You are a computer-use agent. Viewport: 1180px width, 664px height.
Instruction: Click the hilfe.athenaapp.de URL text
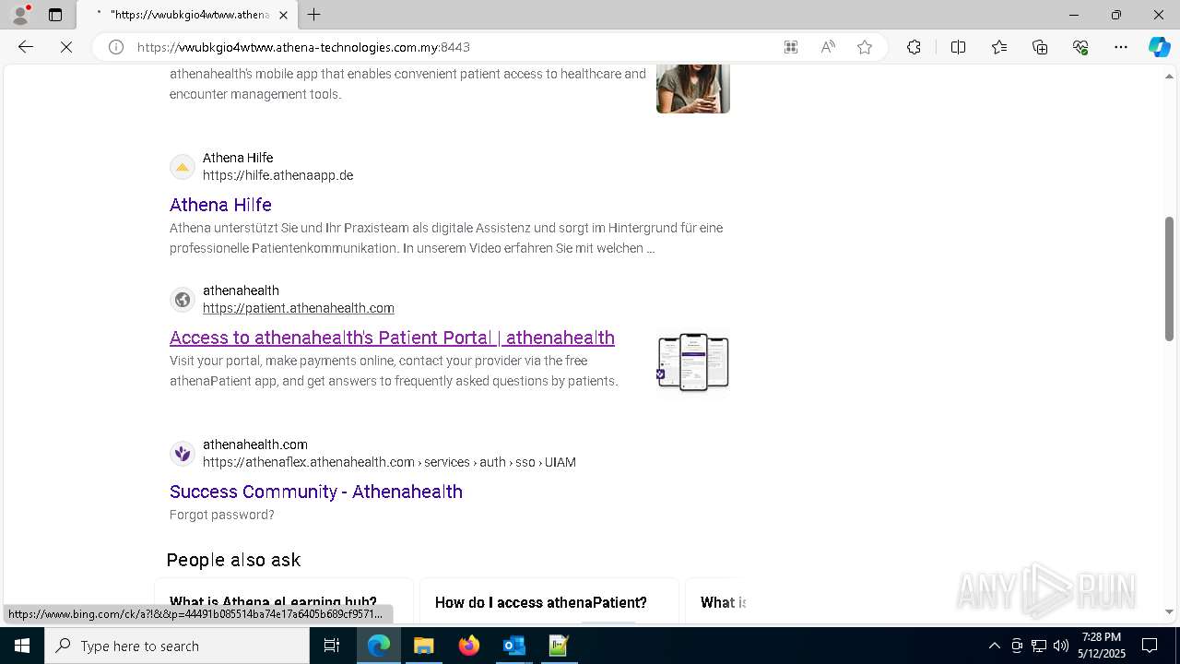pyautogui.click(x=277, y=175)
